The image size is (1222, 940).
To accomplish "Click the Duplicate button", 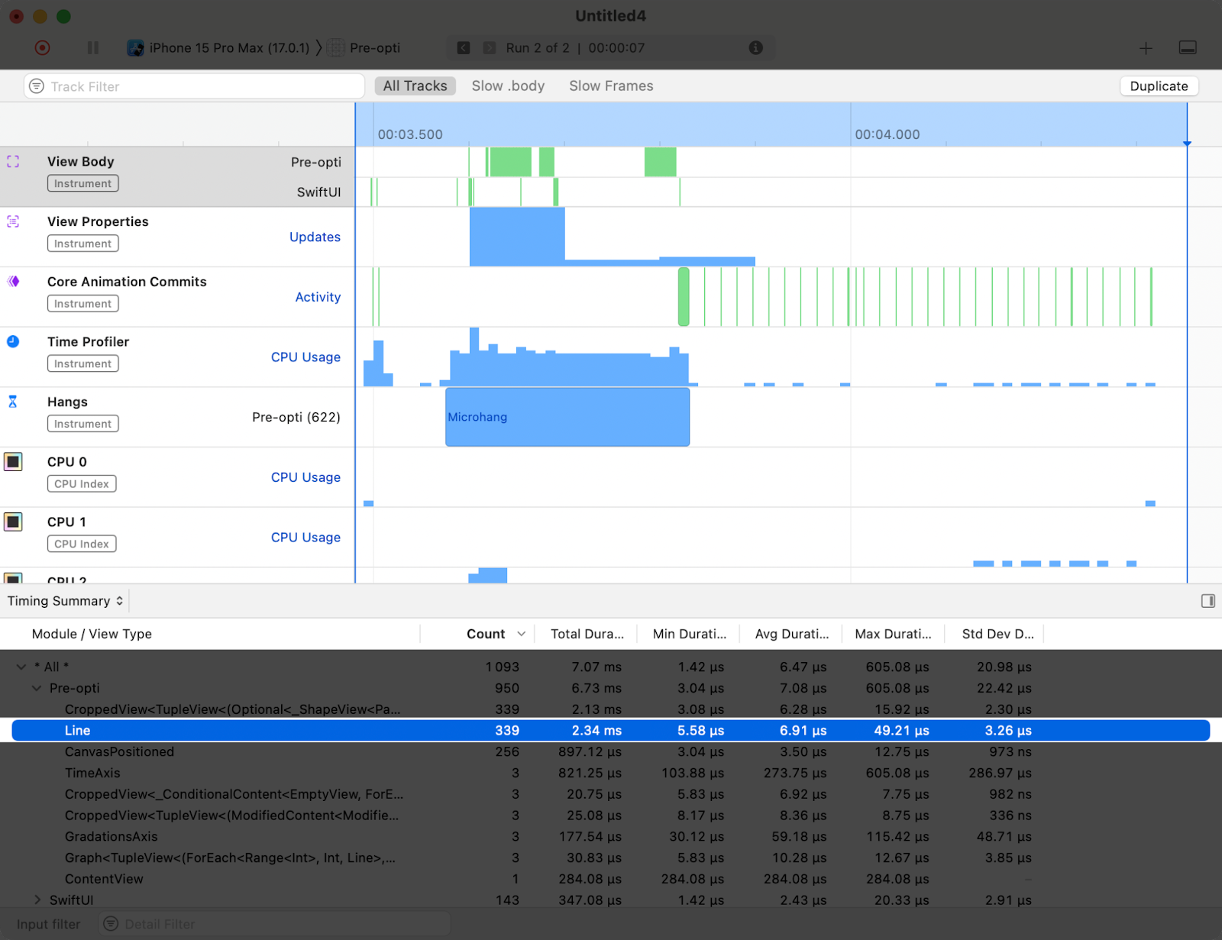I will (x=1159, y=86).
